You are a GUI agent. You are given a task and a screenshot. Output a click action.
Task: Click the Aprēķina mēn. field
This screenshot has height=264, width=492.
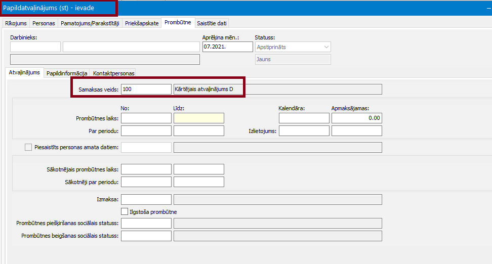pos(227,47)
